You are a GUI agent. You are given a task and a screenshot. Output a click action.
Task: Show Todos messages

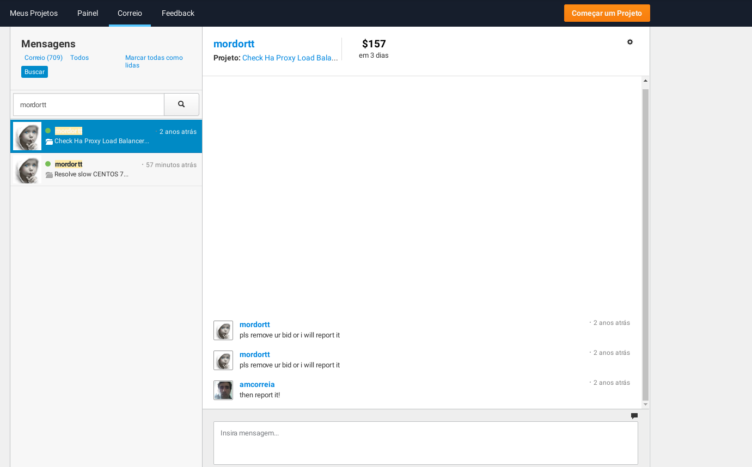pyautogui.click(x=80, y=58)
